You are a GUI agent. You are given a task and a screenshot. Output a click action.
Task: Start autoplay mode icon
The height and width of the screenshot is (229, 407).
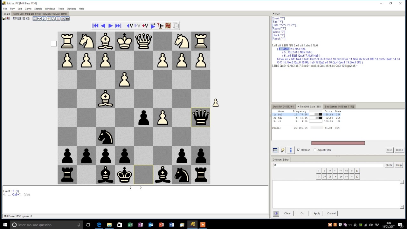click(x=153, y=26)
